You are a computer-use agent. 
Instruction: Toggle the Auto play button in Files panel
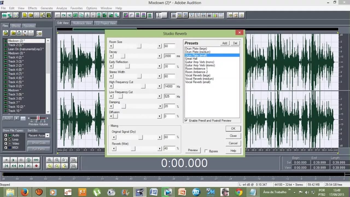pyautogui.click(x=8, y=118)
